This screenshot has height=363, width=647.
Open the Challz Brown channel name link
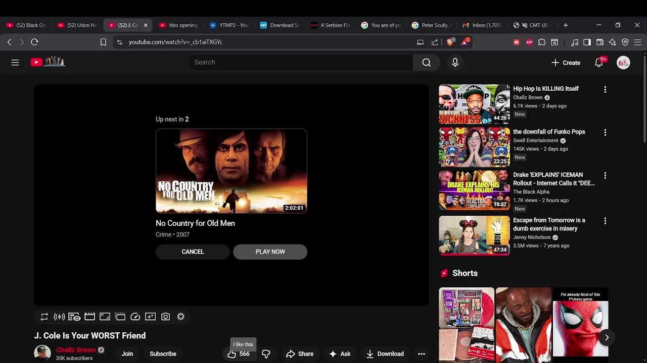[76, 350]
